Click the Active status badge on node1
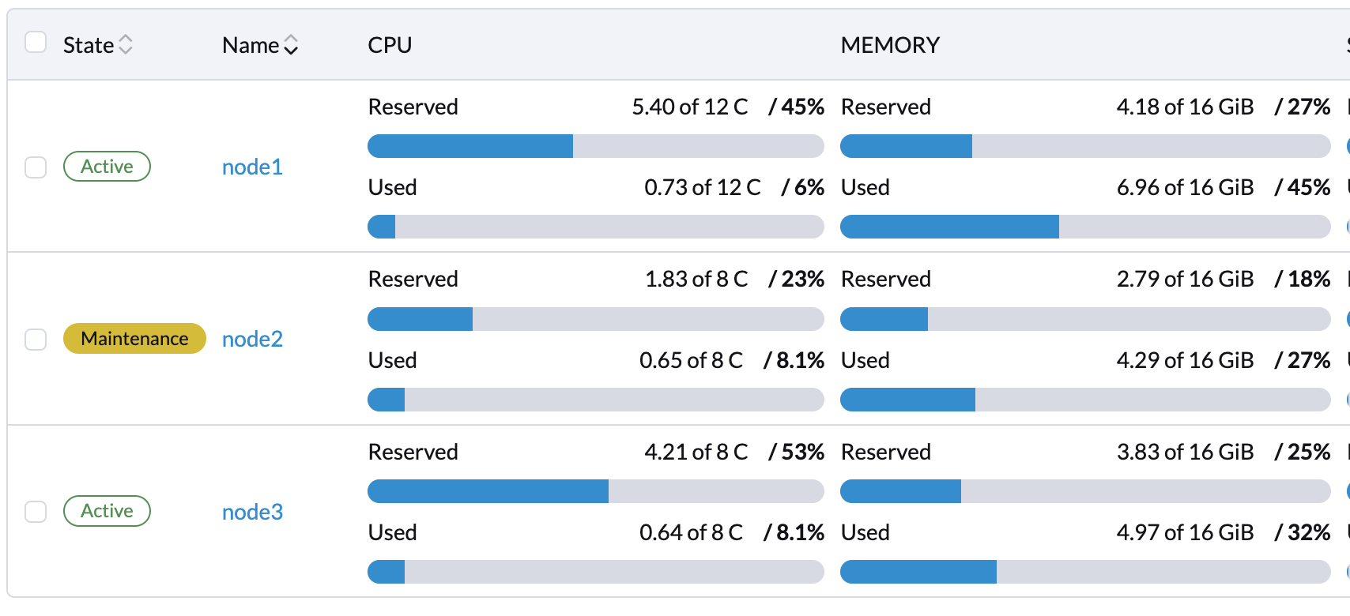The image size is (1350, 616). point(107,166)
